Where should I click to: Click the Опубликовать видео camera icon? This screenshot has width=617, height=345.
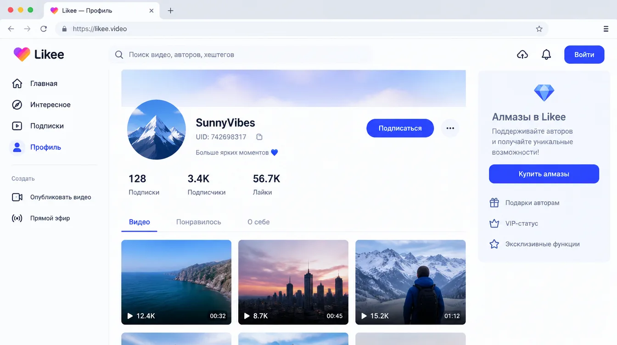17,197
